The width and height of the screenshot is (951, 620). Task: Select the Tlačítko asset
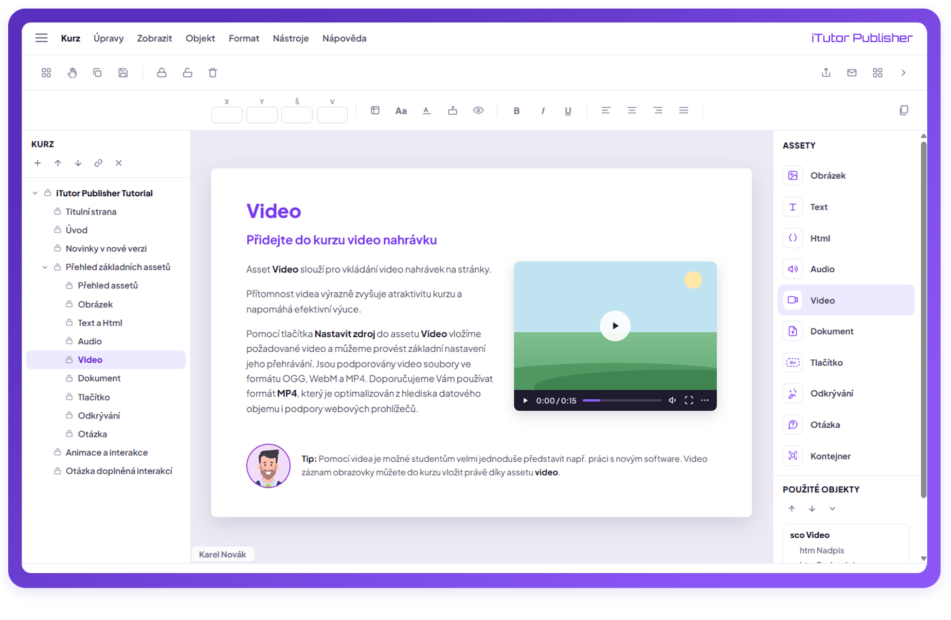(846, 363)
